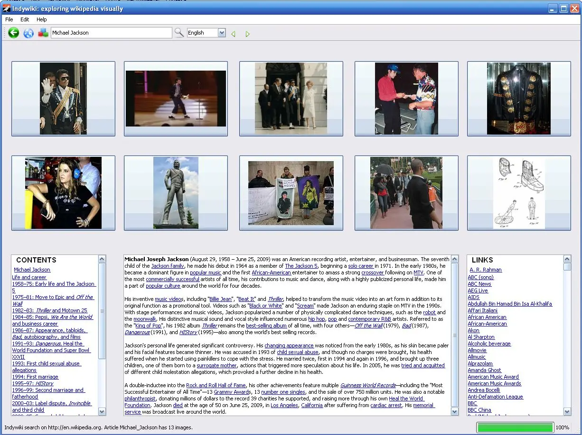The image size is (582, 435).
Task: Open the Edit menu
Action: tap(25, 19)
